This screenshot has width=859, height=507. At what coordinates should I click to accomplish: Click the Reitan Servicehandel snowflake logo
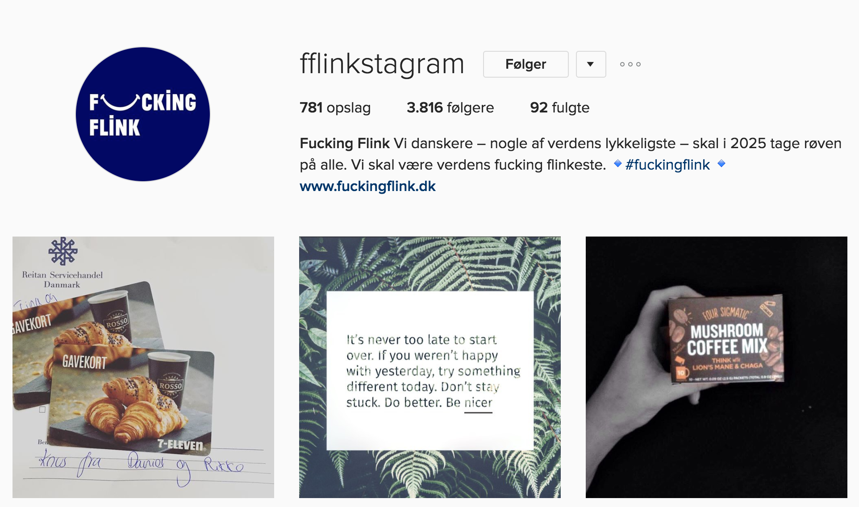coord(63,251)
